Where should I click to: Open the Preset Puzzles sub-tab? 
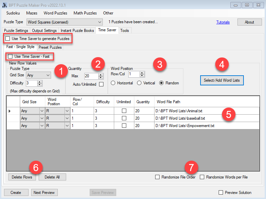(50, 47)
